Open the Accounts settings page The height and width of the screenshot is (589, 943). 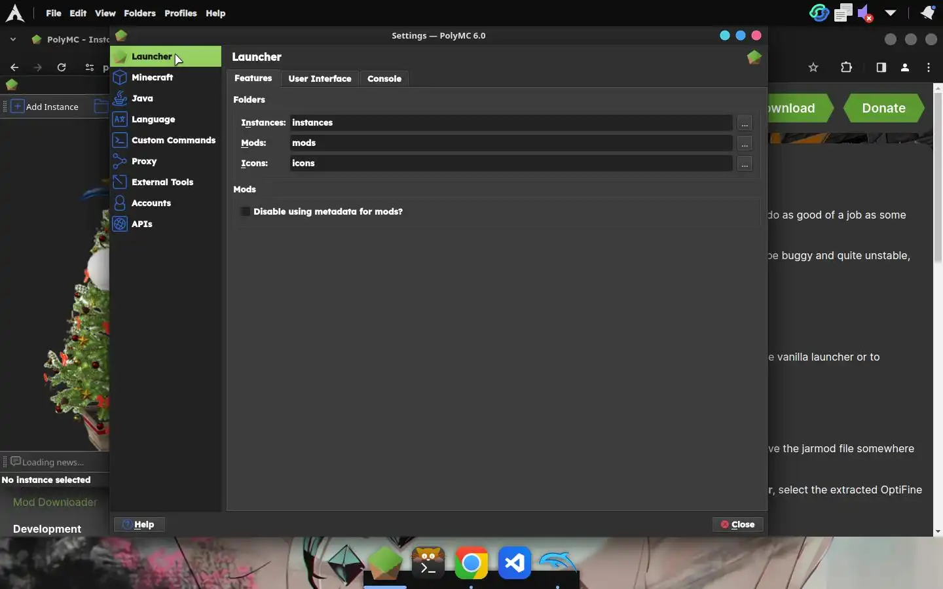[x=165, y=203]
